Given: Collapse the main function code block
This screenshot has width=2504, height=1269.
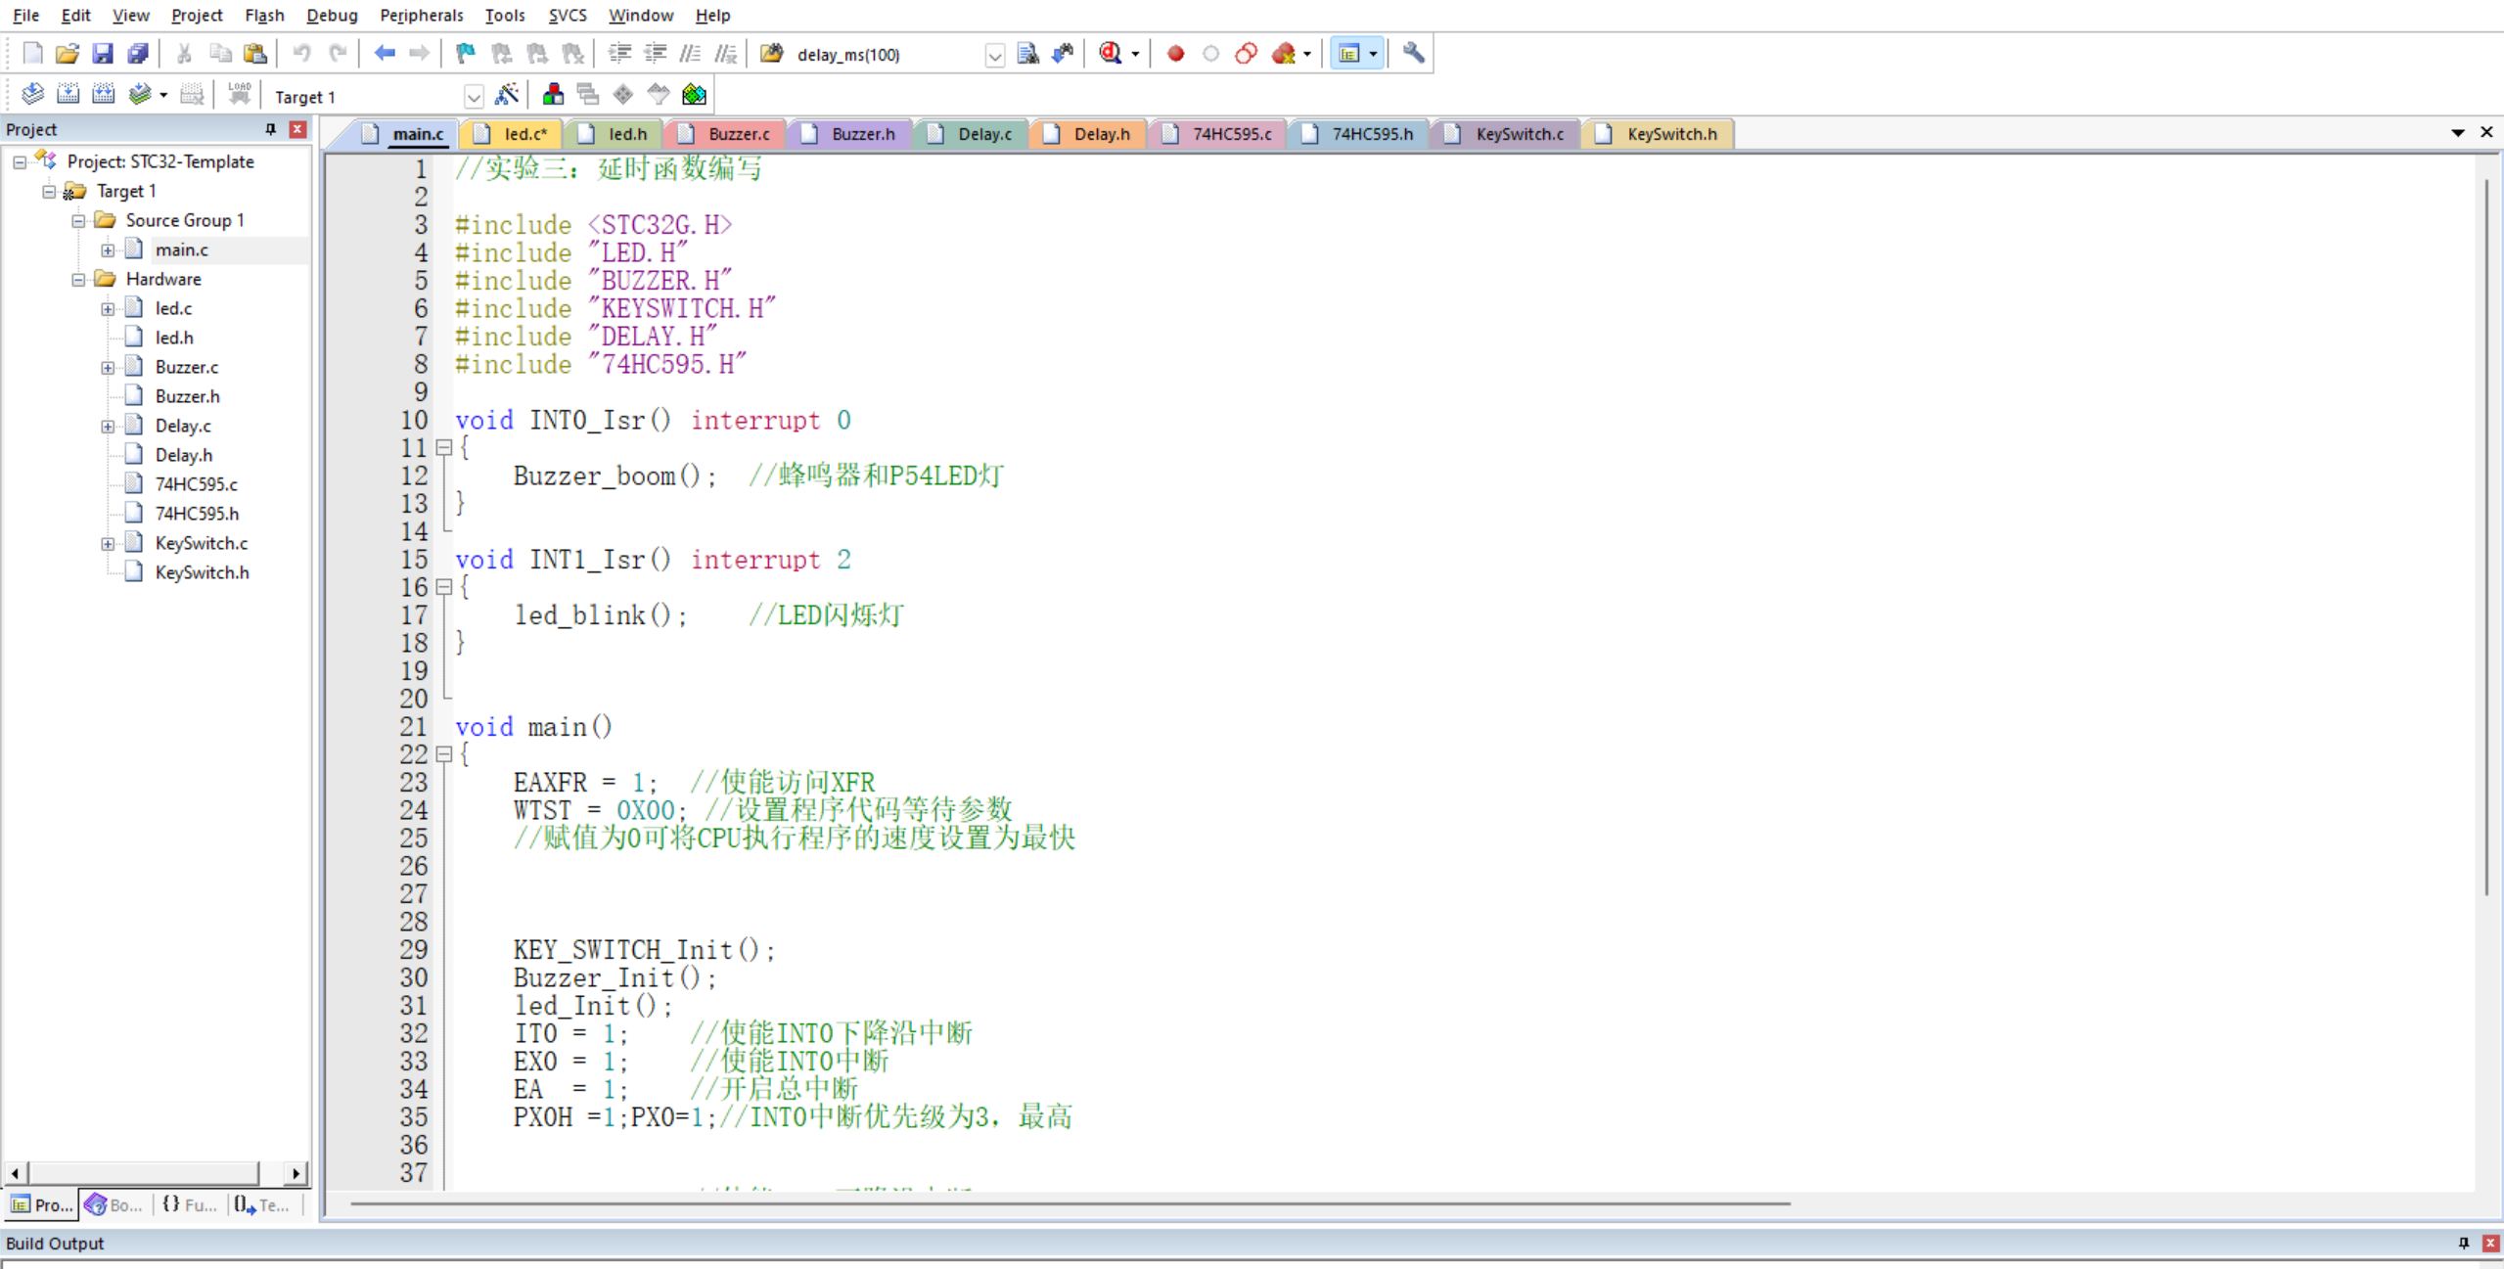Looking at the screenshot, I should tap(443, 754).
